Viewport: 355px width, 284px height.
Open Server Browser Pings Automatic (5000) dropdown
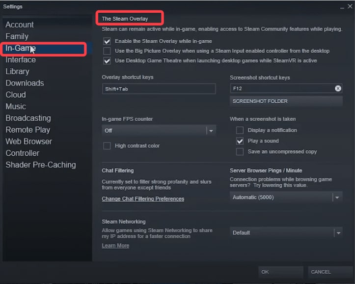[286, 198]
